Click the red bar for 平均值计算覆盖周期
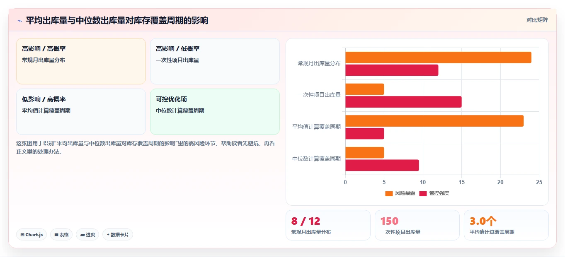The height and width of the screenshot is (257, 565). tap(365, 134)
